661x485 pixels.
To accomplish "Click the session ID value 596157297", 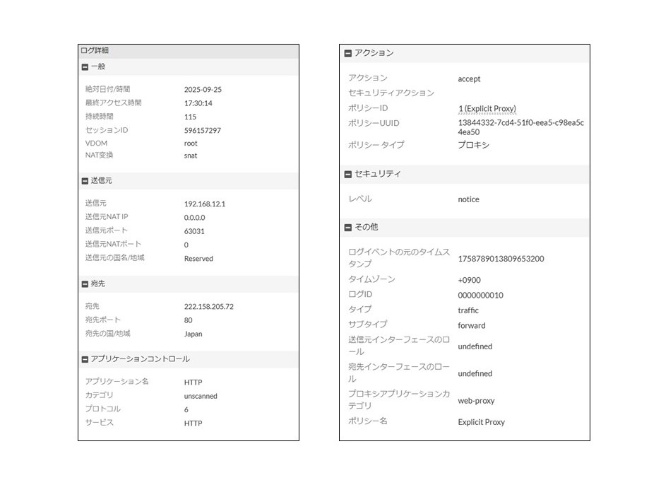I will 202,131.
